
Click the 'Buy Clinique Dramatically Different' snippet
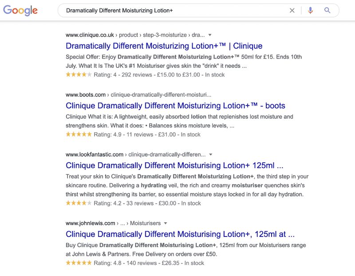185,250
